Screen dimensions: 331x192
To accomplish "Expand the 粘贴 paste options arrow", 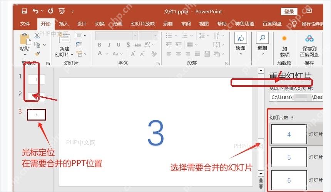I will click(x=25, y=55).
